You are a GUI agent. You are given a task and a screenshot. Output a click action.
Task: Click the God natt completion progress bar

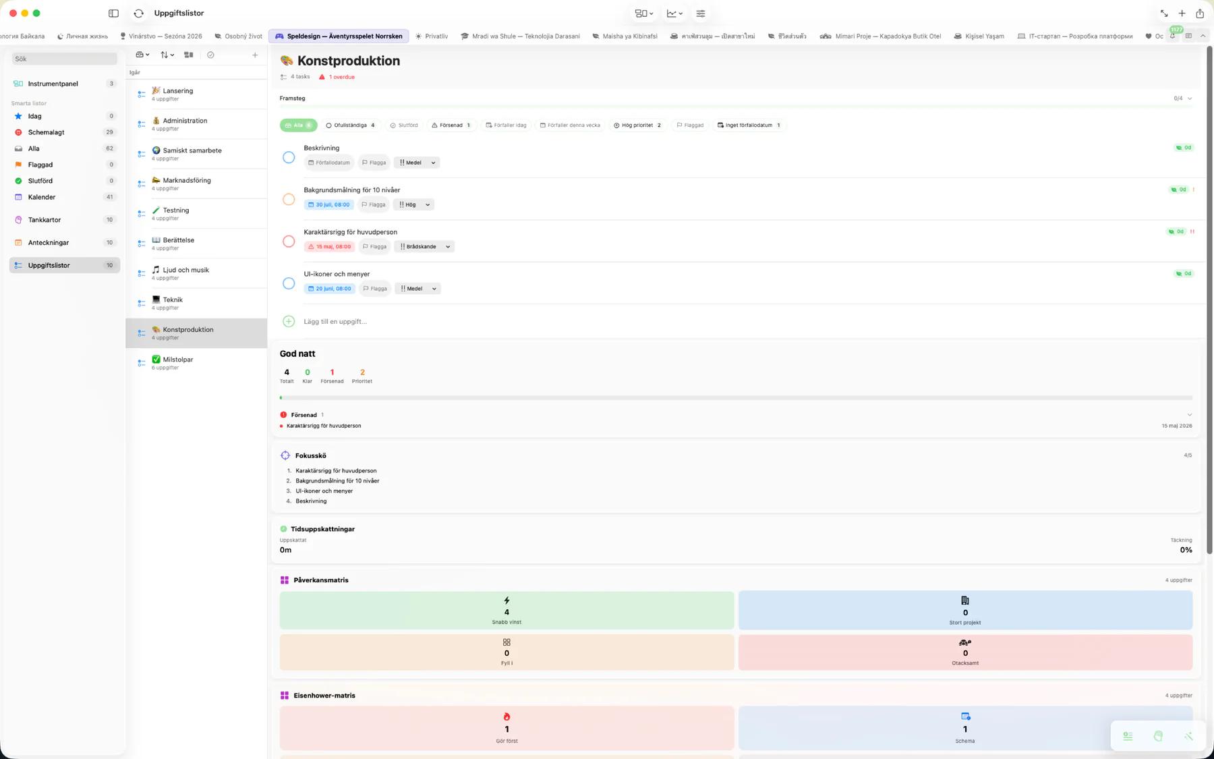736,398
